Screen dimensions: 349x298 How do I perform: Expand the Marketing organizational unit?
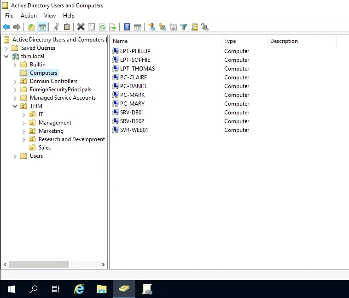coord(24,131)
